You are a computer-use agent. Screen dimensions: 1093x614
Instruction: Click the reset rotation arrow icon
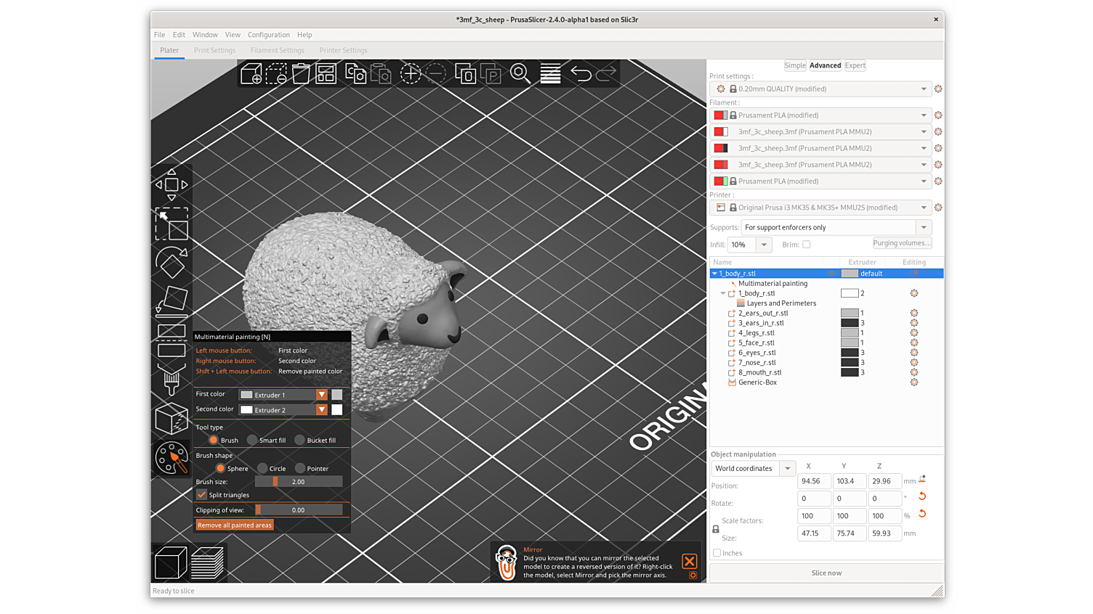(922, 496)
